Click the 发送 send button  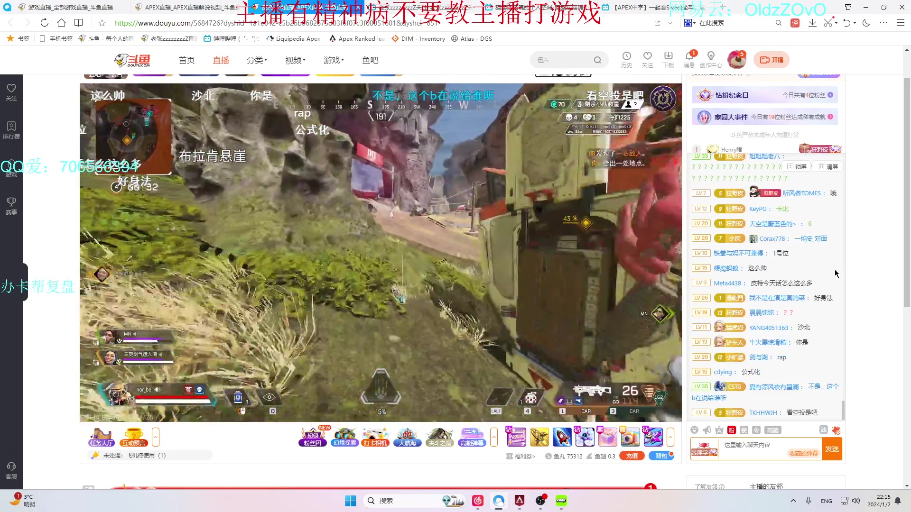832,449
